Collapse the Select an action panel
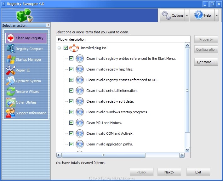Viewport: 223px width, 181px height. [x=48, y=25]
